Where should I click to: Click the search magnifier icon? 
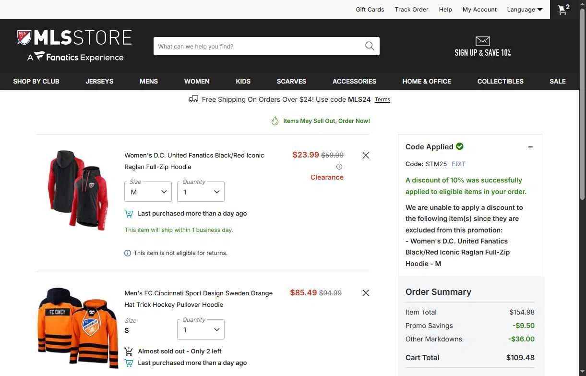(x=370, y=46)
